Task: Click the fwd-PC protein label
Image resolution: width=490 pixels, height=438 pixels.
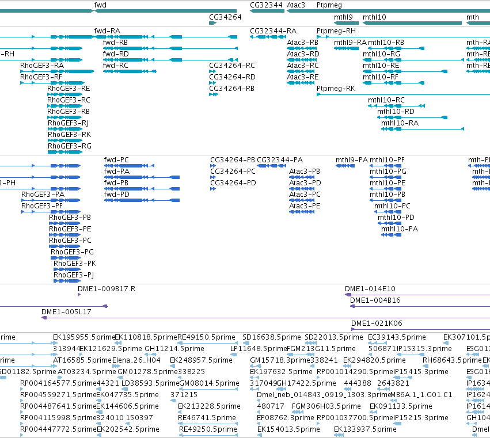Action: click(116, 160)
